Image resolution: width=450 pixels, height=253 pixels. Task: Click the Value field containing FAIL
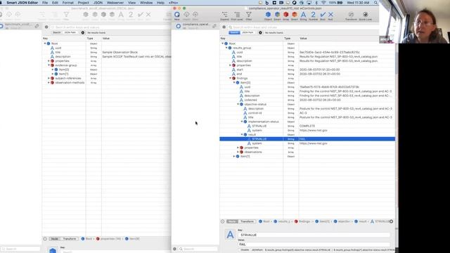coord(314,245)
